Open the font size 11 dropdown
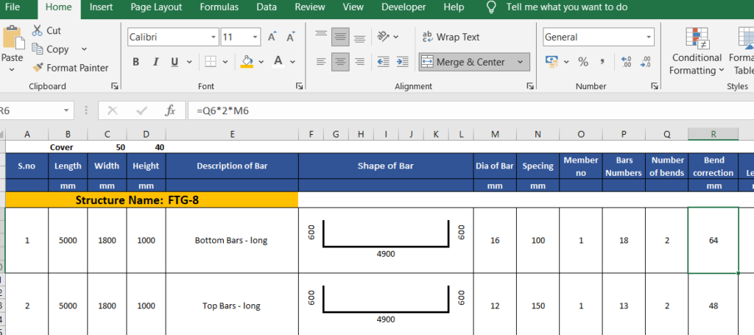 pos(255,37)
